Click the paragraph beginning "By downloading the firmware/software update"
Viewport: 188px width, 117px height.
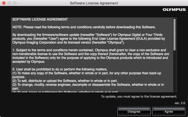89,39
